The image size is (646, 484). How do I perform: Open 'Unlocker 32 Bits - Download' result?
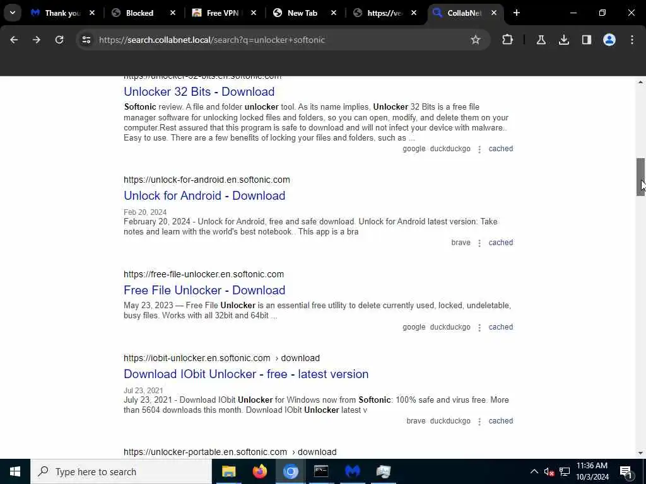click(199, 91)
